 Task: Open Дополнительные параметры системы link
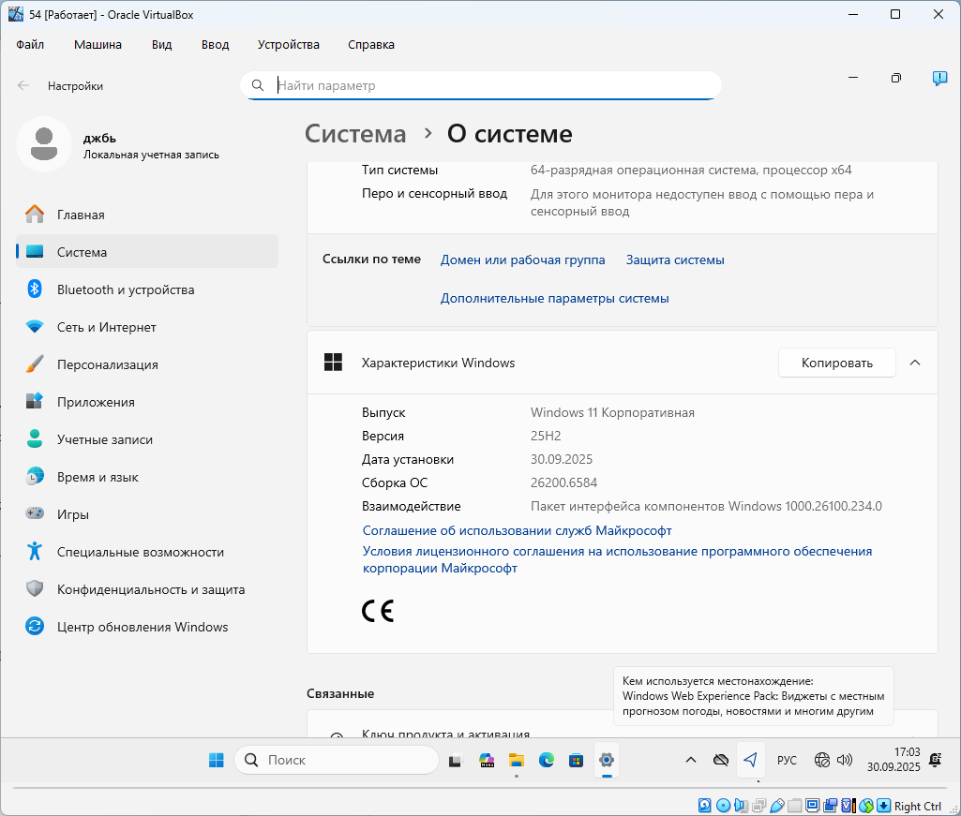click(554, 298)
